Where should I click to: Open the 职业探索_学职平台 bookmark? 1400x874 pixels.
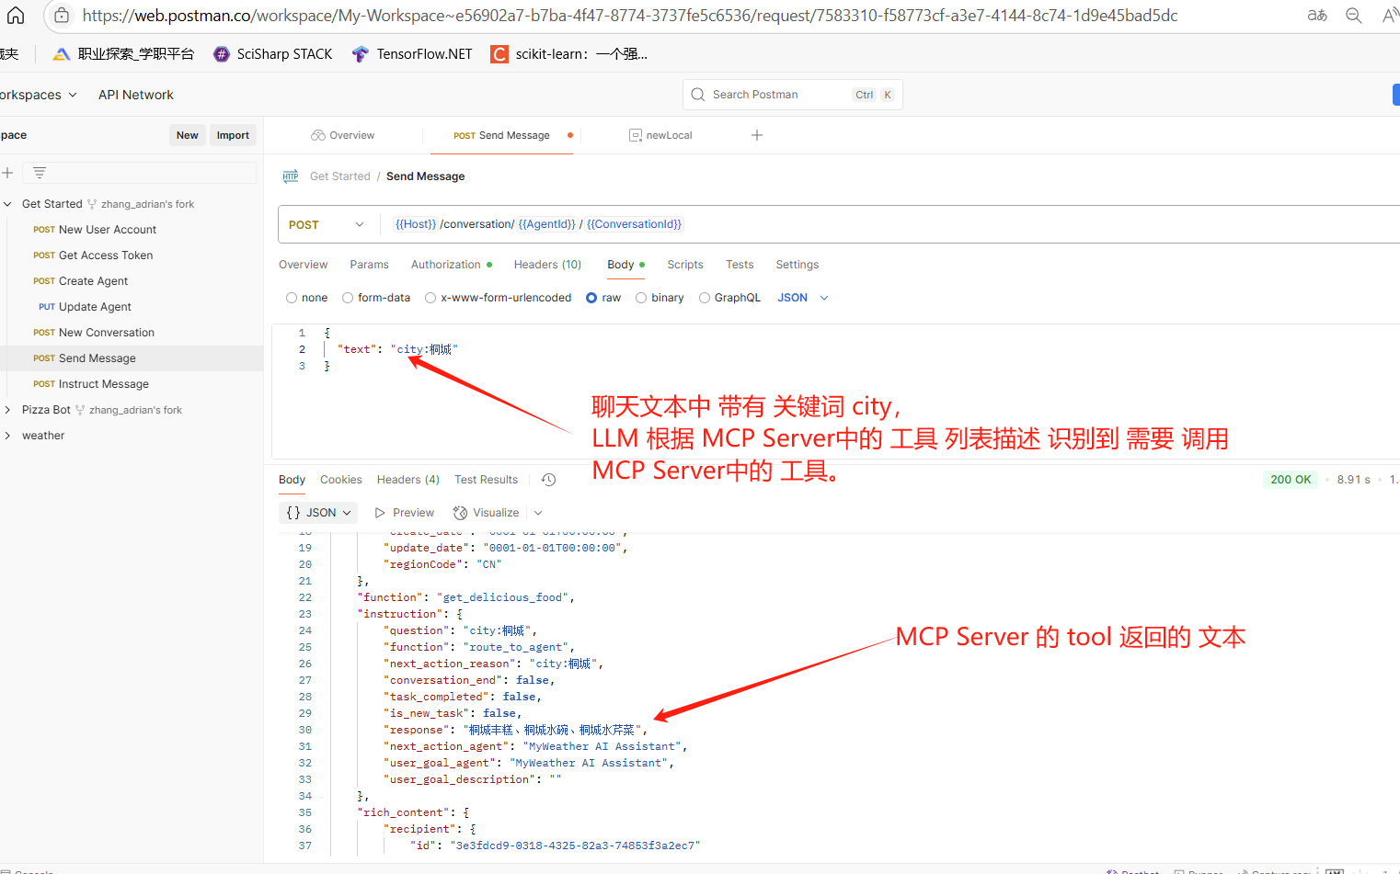point(123,54)
